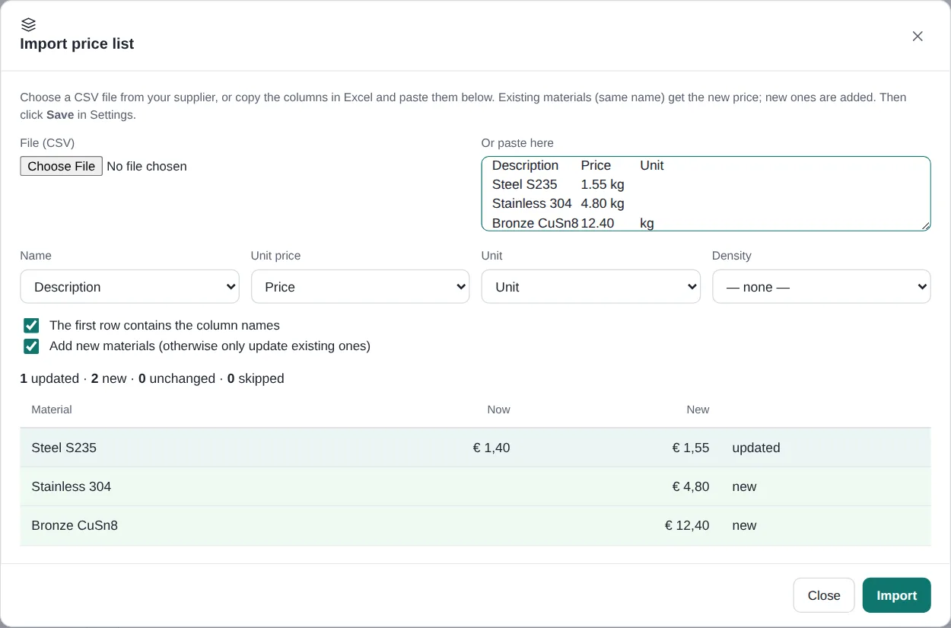
Task: Click the Material column header
Action: (52, 410)
